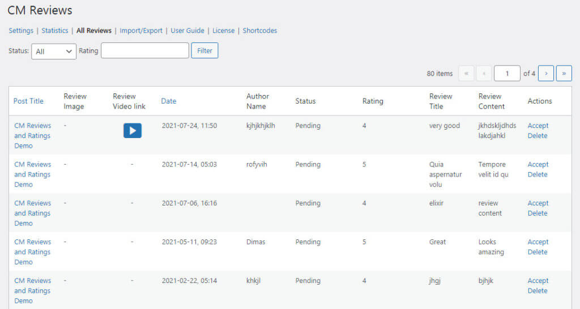Open post link in the 2021-02-22 row
The height and width of the screenshot is (309, 580).
32,291
